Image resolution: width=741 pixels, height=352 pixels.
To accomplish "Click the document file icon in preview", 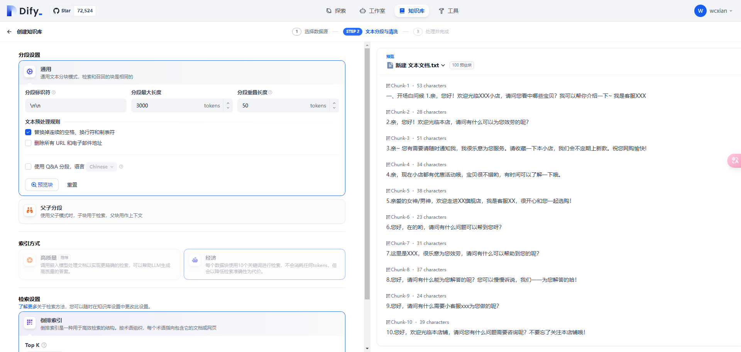I will [x=390, y=65].
